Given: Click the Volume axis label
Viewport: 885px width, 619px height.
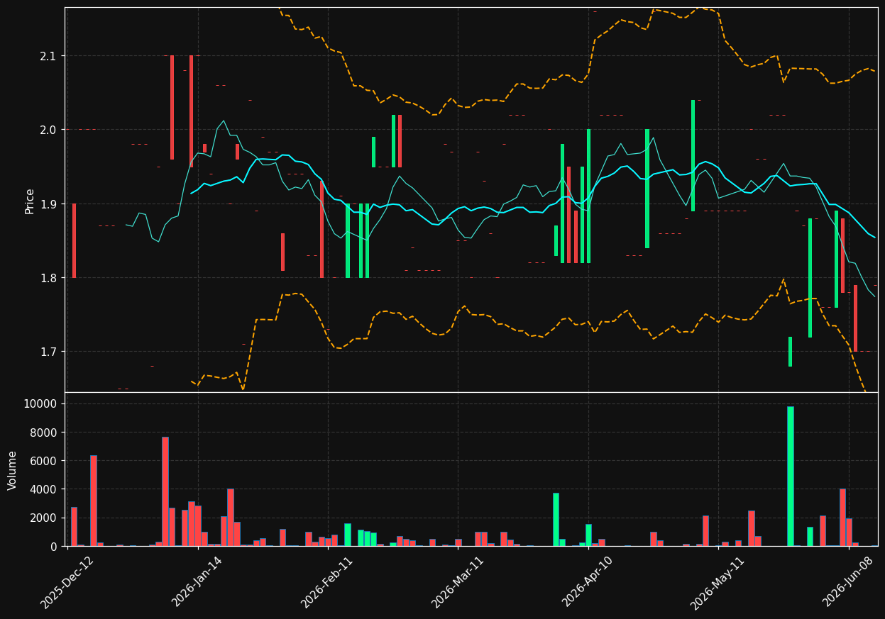Looking at the screenshot, I should tap(13, 470).
